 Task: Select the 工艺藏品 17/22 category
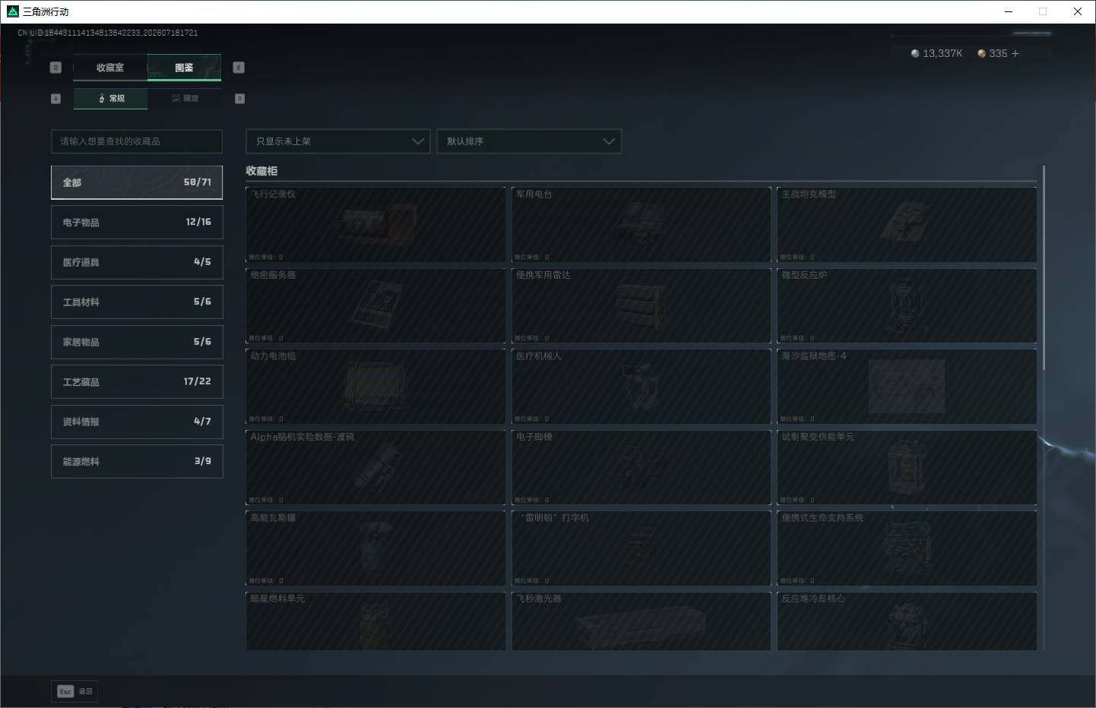[137, 381]
